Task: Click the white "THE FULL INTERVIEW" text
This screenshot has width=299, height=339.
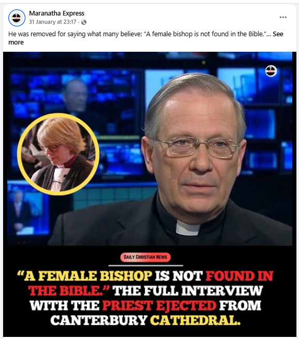Action: point(188,290)
